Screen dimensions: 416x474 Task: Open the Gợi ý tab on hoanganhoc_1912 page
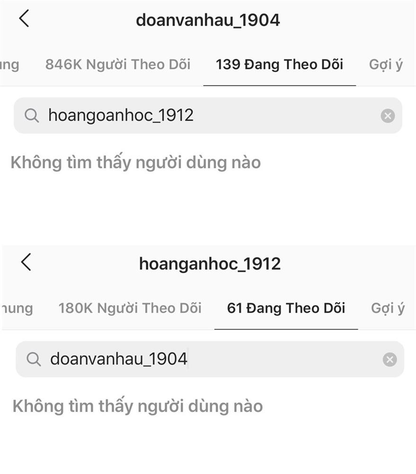pyautogui.click(x=389, y=308)
